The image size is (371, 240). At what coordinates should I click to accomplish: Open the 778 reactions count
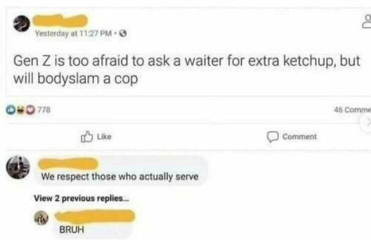pyautogui.click(x=44, y=109)
